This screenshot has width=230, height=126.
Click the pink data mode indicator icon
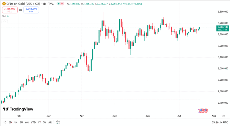62,4
